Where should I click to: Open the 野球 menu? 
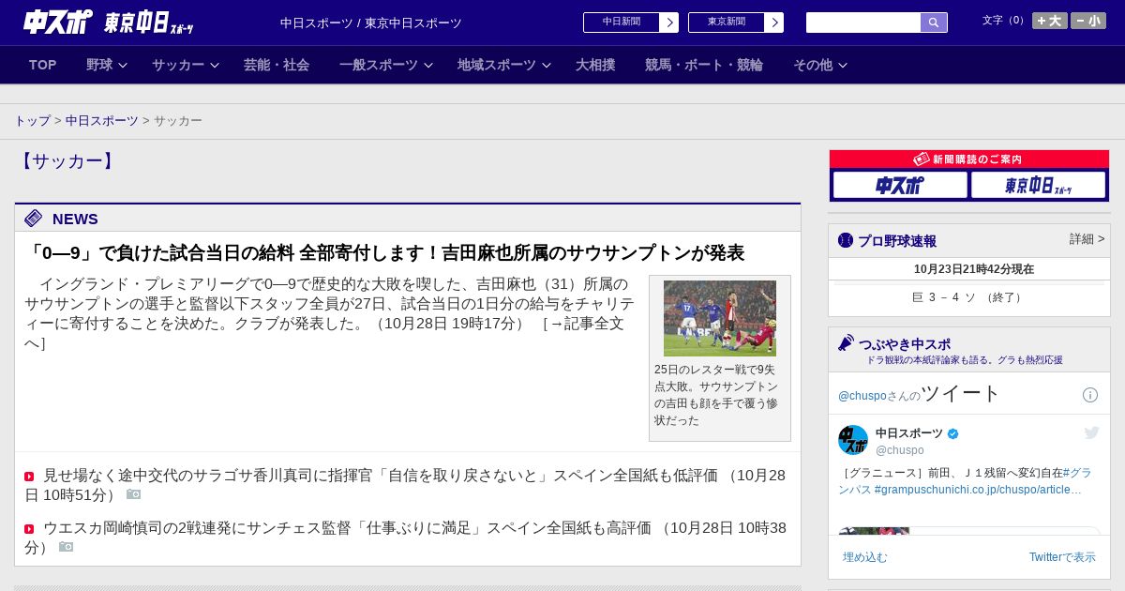click(x=99, y=65)
